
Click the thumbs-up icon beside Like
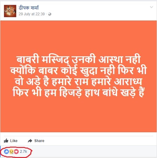pos(6,141)
